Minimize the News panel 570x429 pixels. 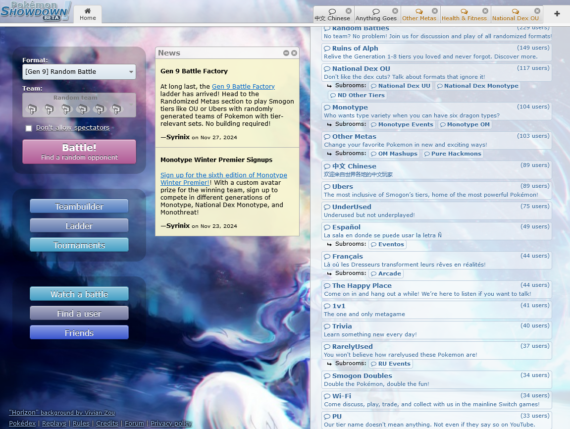tap(286, 53)
